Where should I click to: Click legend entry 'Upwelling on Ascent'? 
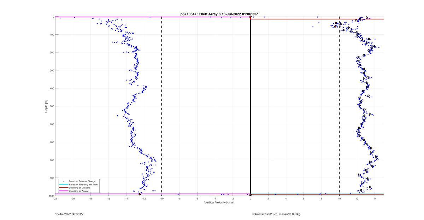78,191
